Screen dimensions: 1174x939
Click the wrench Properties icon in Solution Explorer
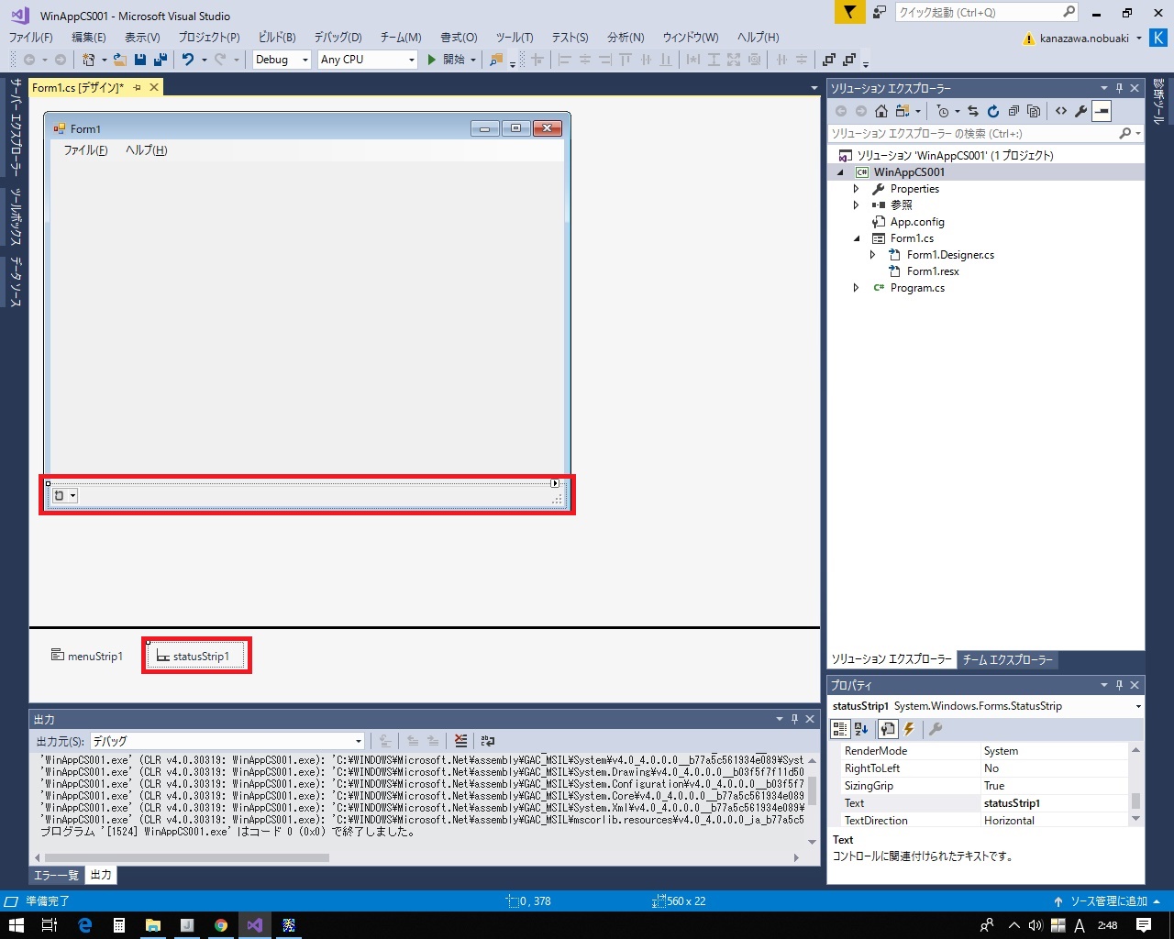click(x=1081, y=111)
